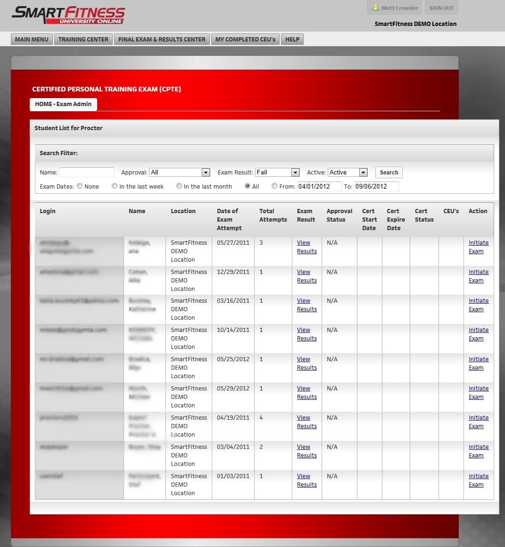Screen dimensions: 505x547
Task: Select the In the last month radio button
Action: coord(179,186)
